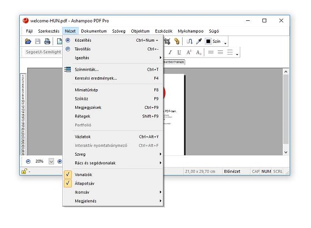The height and width of the screenshot is (228, 311).
Task: Select the eyedropper color picker tool
Action: [x=198, y=41]
